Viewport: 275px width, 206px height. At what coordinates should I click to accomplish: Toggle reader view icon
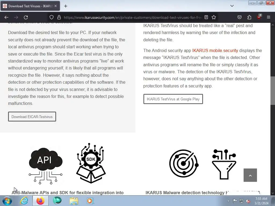pos(206,17)
